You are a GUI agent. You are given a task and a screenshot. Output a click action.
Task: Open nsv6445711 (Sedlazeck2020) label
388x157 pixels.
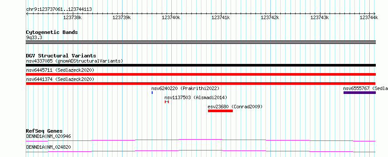pos(60,70)
